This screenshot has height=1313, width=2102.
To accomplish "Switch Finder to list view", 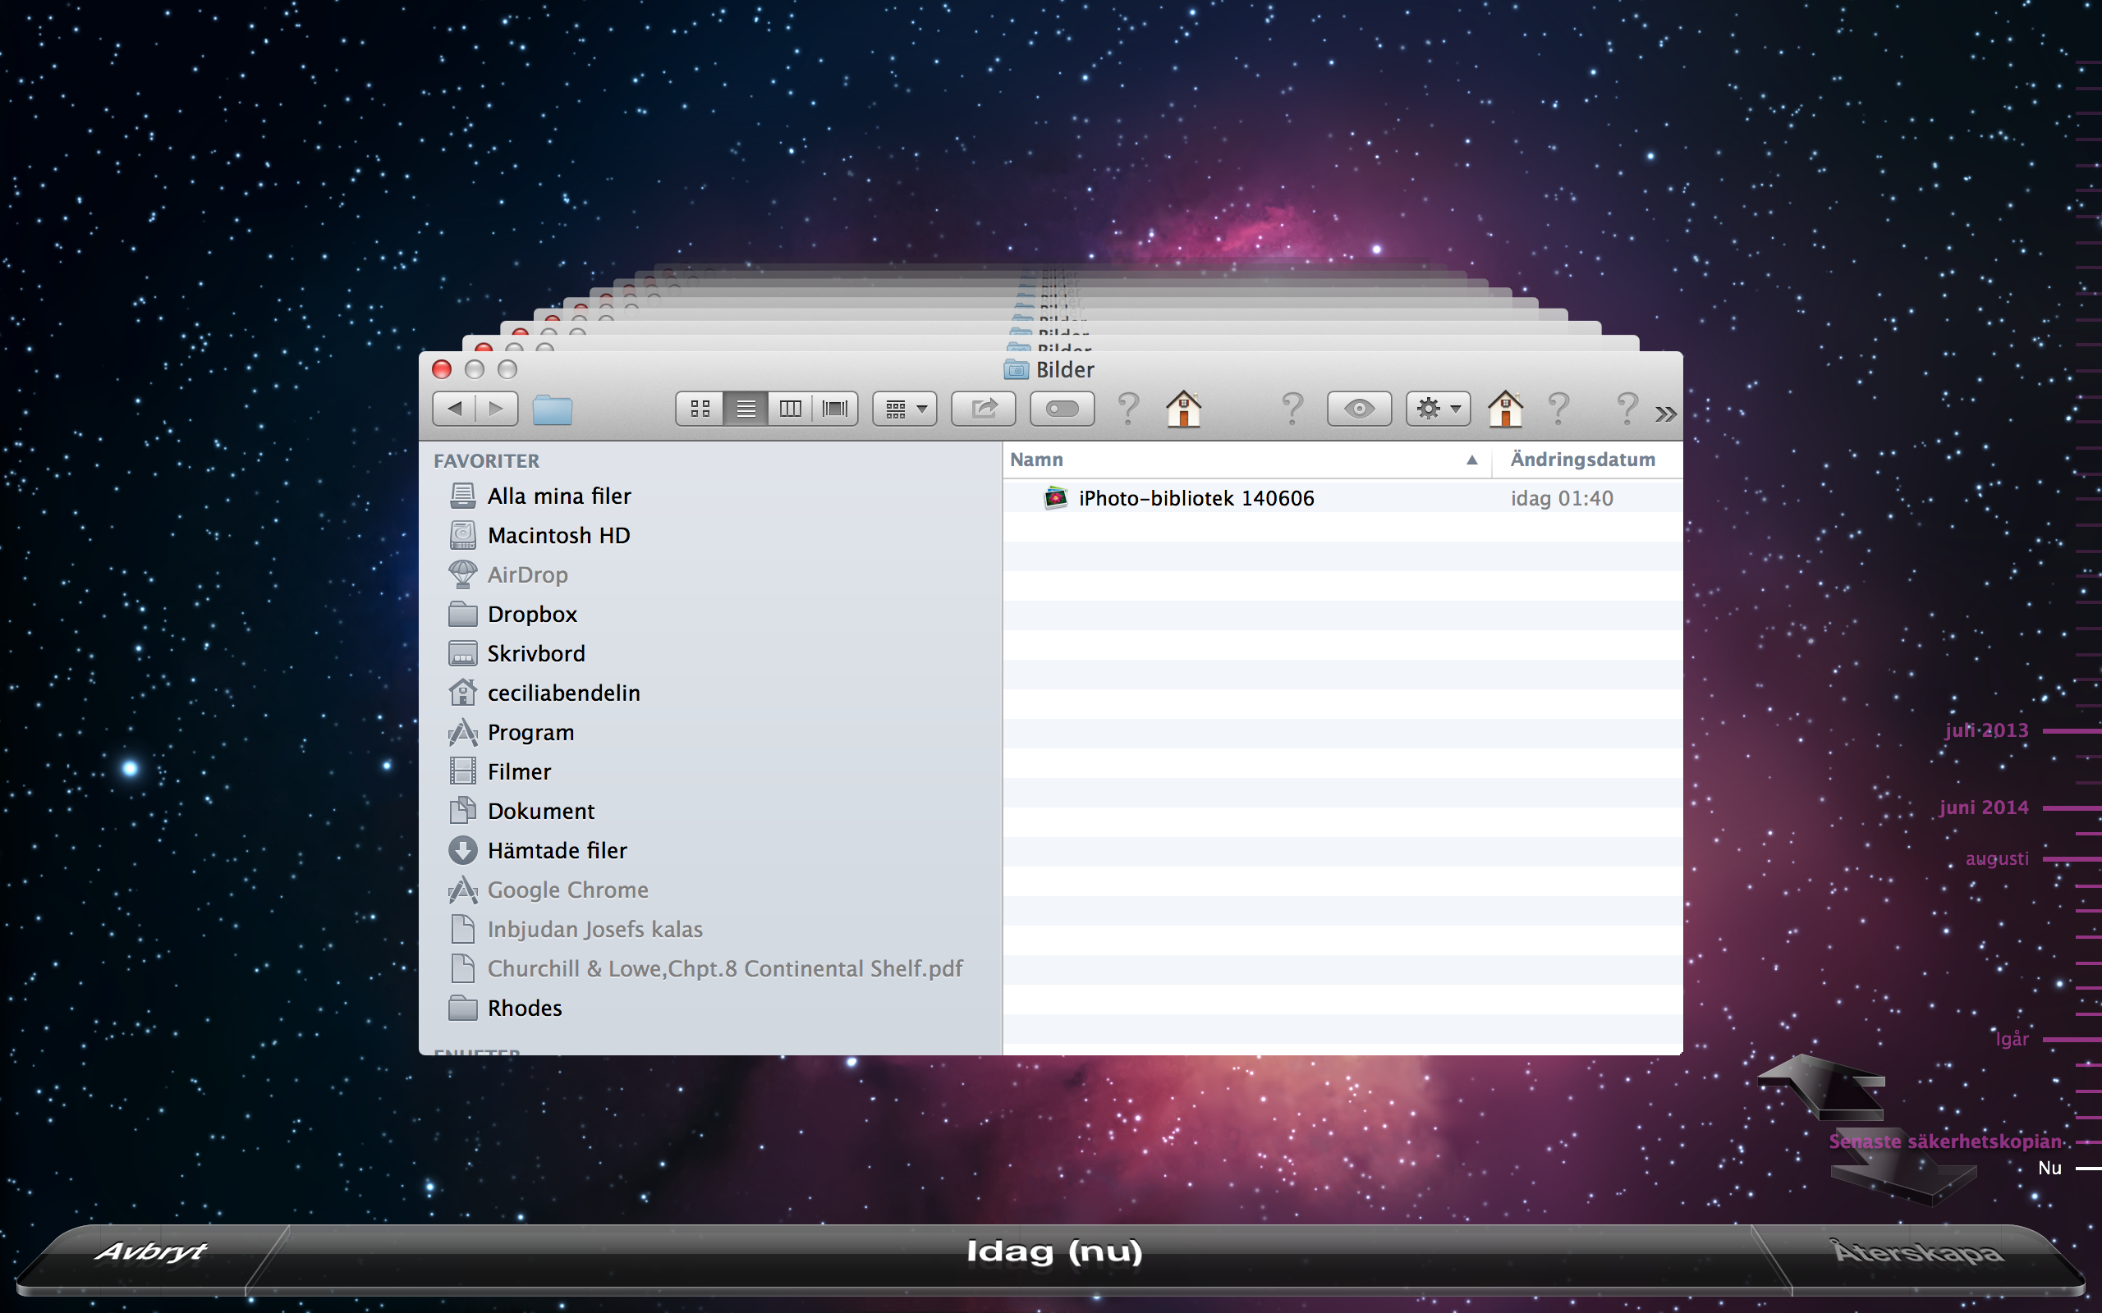I will click(746, 408).
